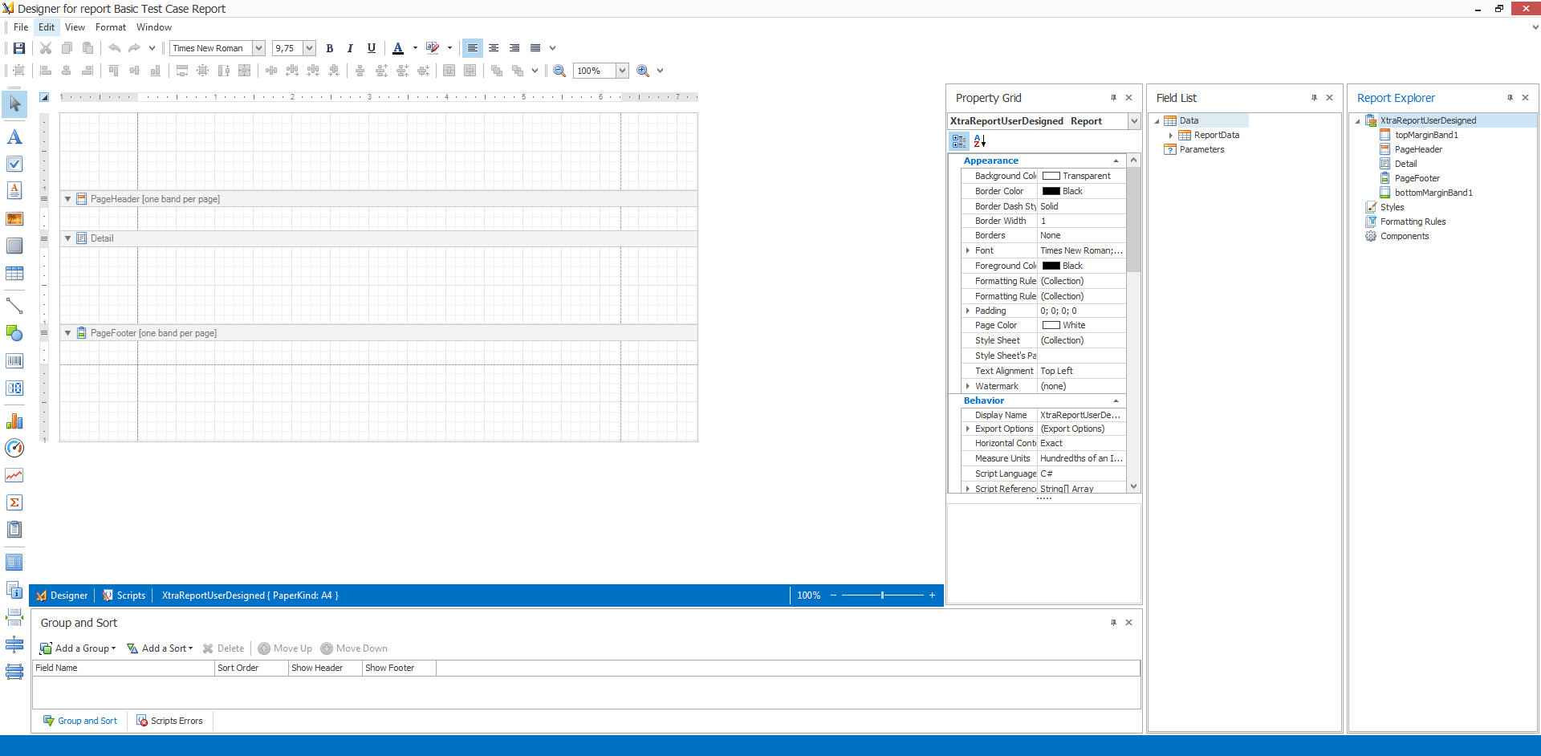Image resolution: width=1541 pixels, height=756 pixels.
Task: Toggle Underline text formatting
Action: coord(371,48)
